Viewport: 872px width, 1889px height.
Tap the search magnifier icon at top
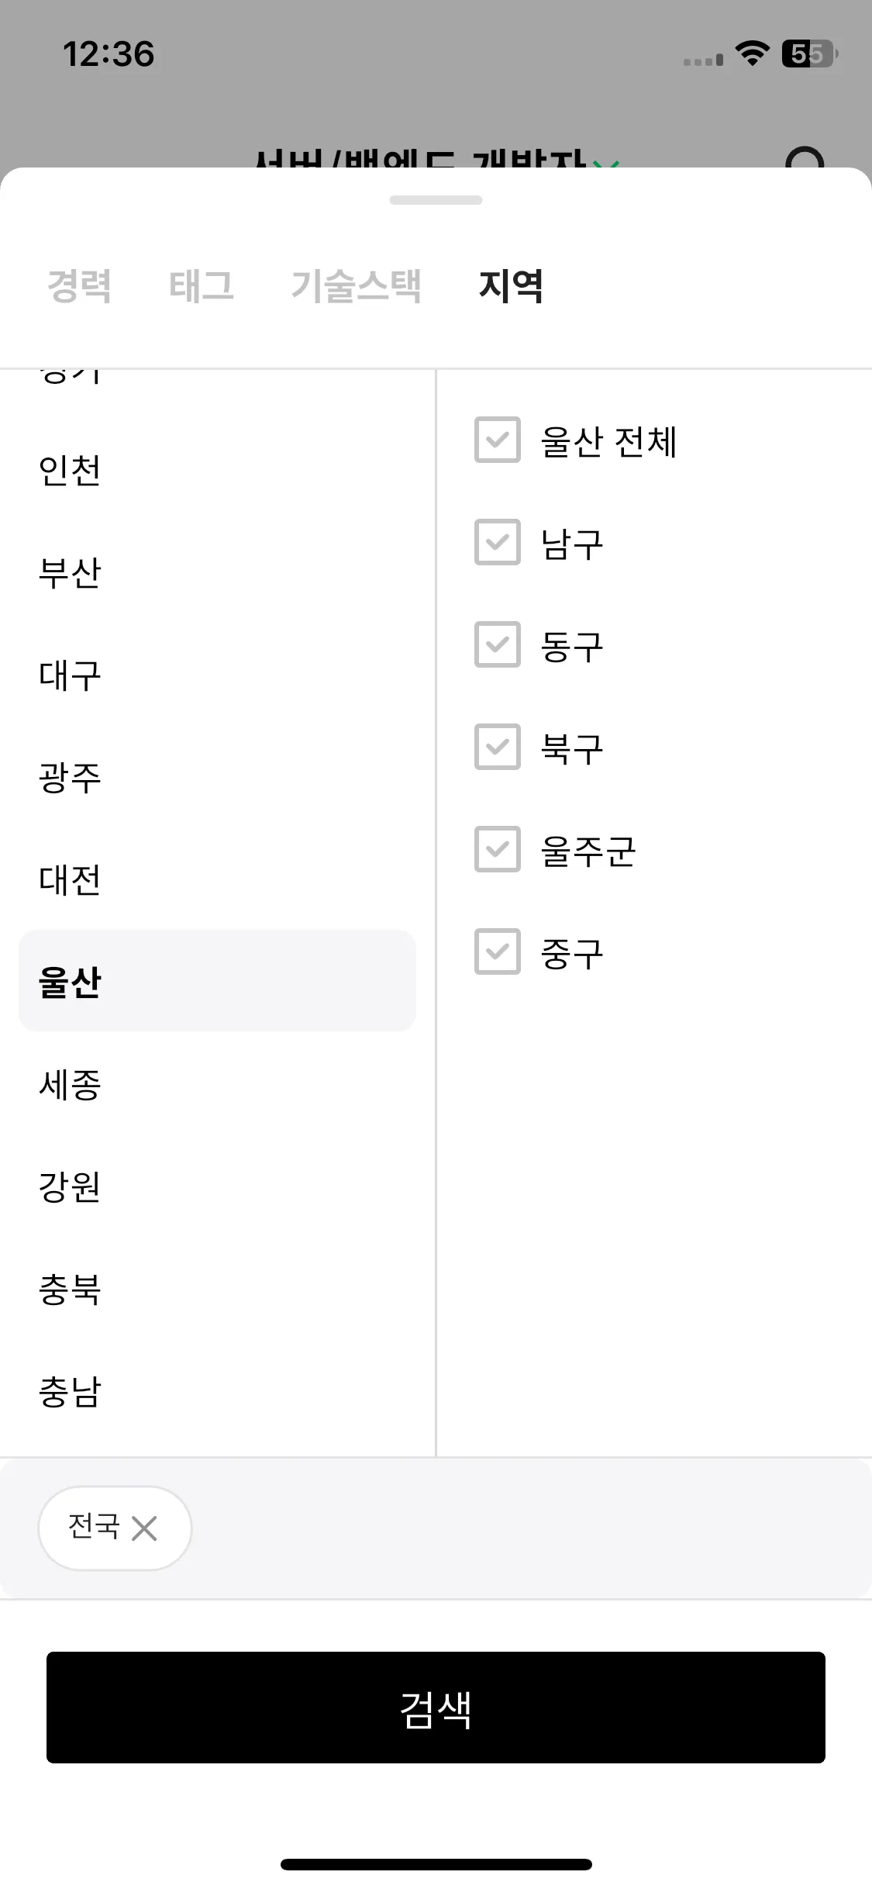point(804,157)
